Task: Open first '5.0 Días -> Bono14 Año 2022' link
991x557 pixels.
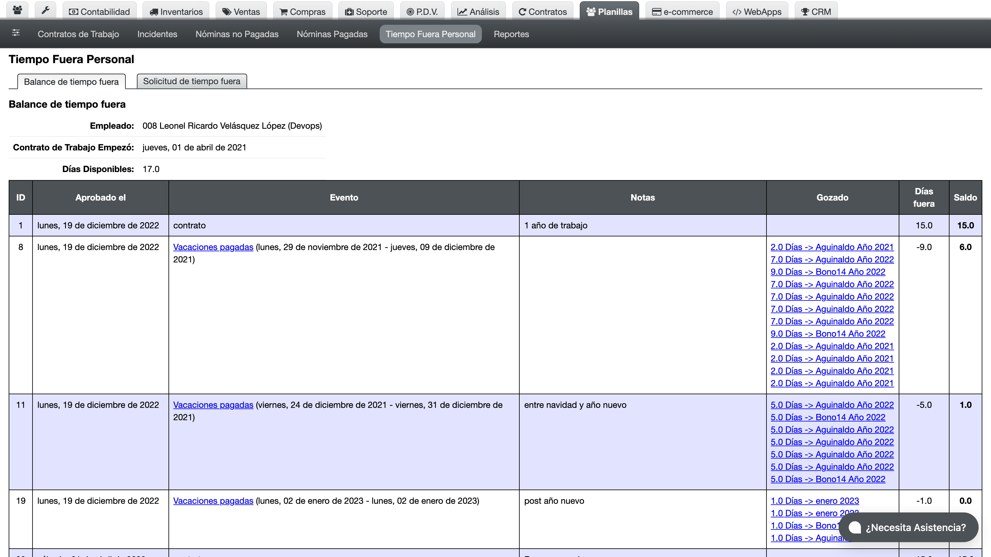Action: click(828, 417)
